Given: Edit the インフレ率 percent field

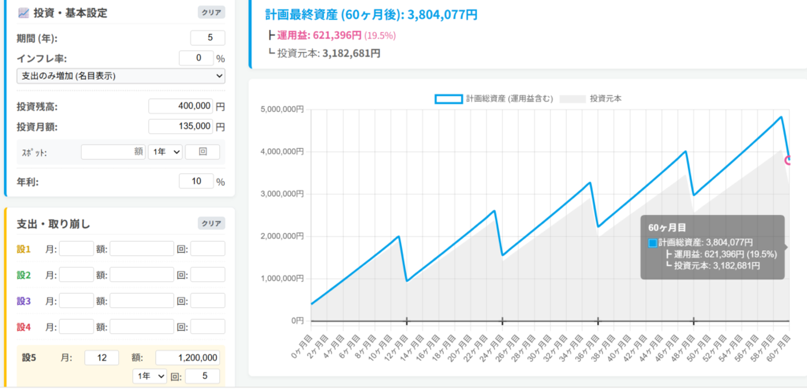Looking at the screenshot, I should (196, 58).
